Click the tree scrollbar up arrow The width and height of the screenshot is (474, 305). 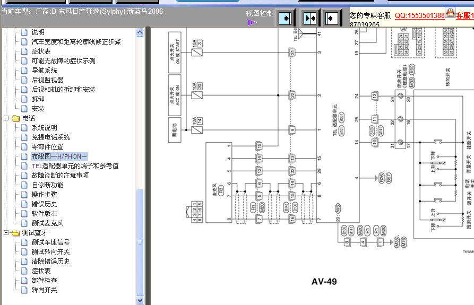tap(140, 32)
